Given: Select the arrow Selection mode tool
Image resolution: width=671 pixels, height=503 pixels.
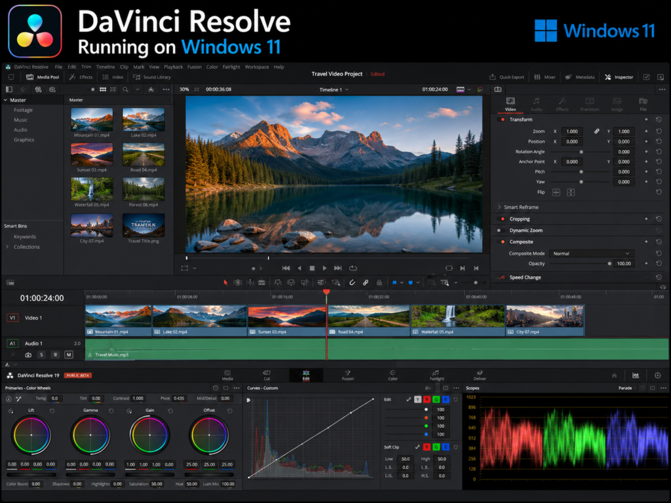Looking at the screenshot, I should pos(225,283).
